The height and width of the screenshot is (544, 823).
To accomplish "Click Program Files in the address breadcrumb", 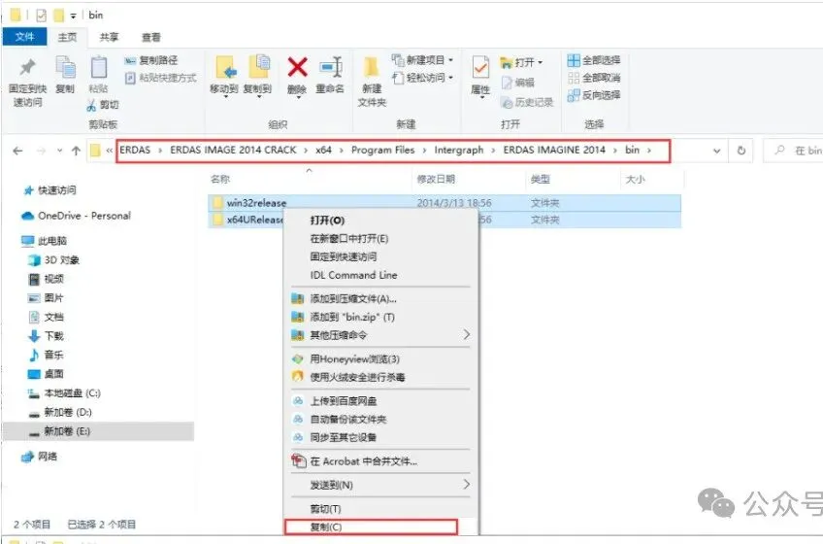I will coord(382,150).
